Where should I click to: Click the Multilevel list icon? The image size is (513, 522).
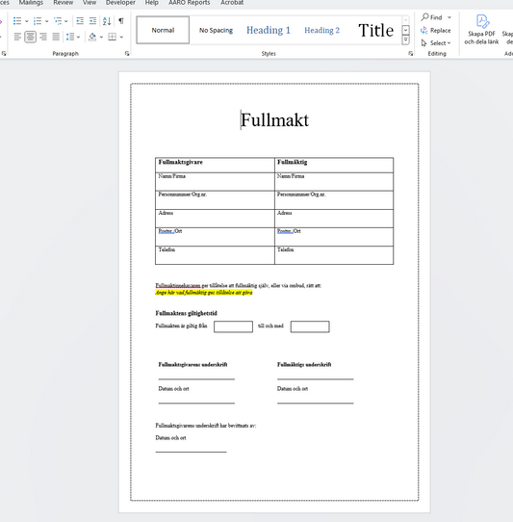coord(58,21)
